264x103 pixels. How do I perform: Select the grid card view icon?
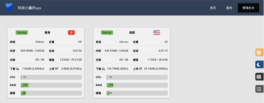[259, 77]
